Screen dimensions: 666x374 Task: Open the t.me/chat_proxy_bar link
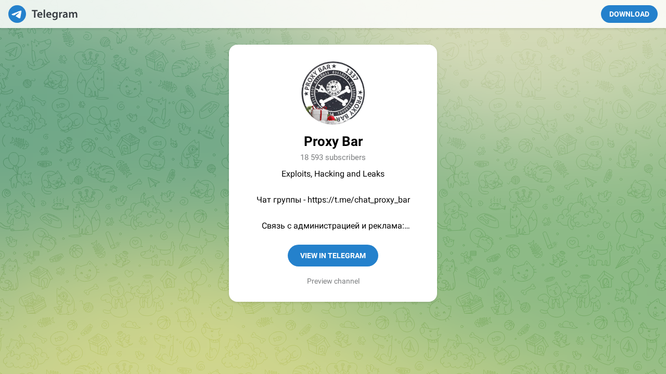pyautogui.click(x=359, y=200)
